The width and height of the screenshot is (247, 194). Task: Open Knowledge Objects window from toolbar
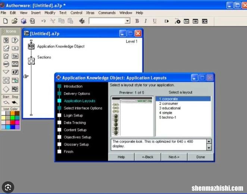pyautogui.click(x=204, y=21)
